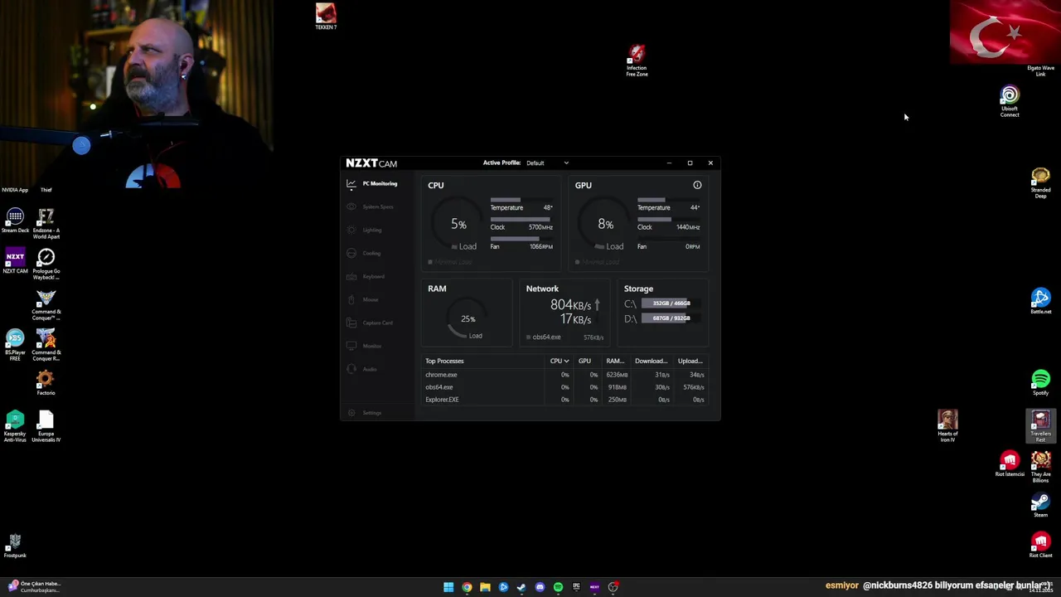
Task: Click RAM load gauge showing 25%
Action: tap(468, 319)
